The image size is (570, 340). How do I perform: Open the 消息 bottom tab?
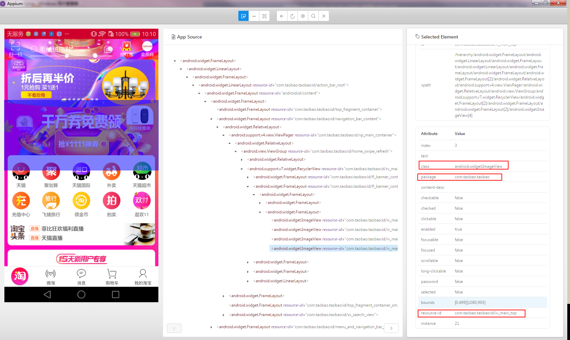click(x=81, y=277)
